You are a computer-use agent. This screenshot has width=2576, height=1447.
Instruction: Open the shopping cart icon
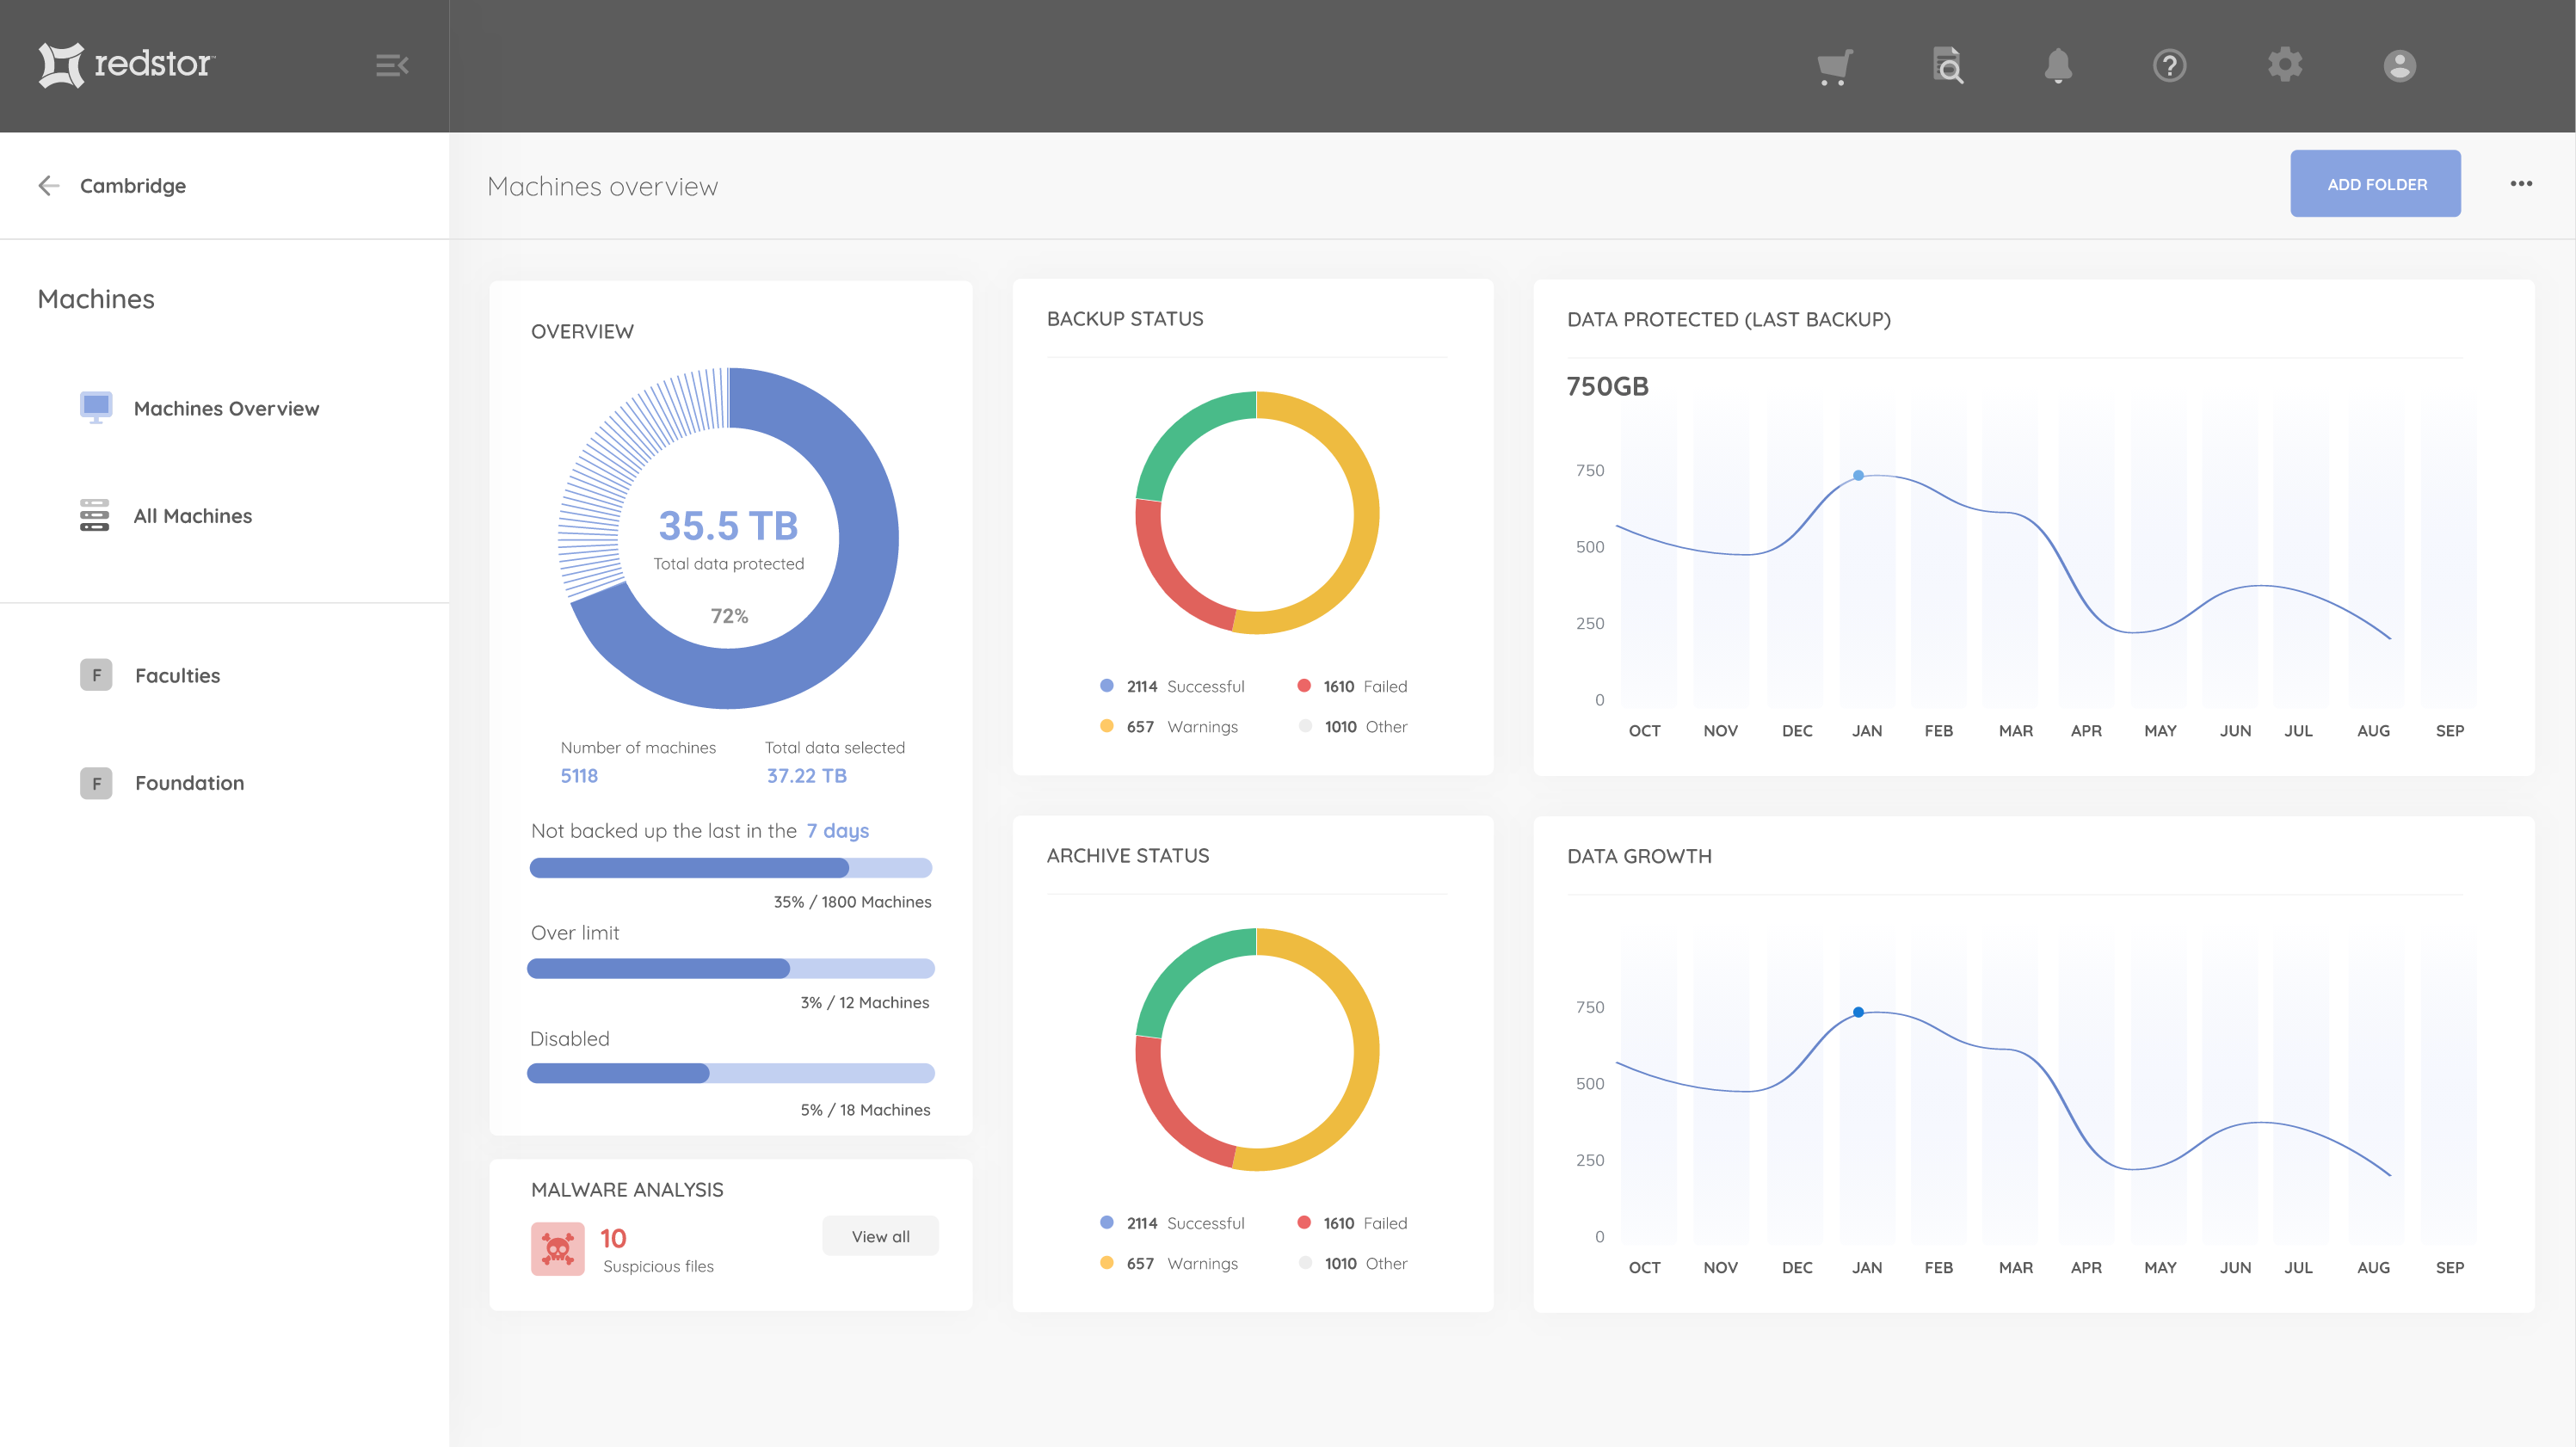click(x=1834, y=66)
